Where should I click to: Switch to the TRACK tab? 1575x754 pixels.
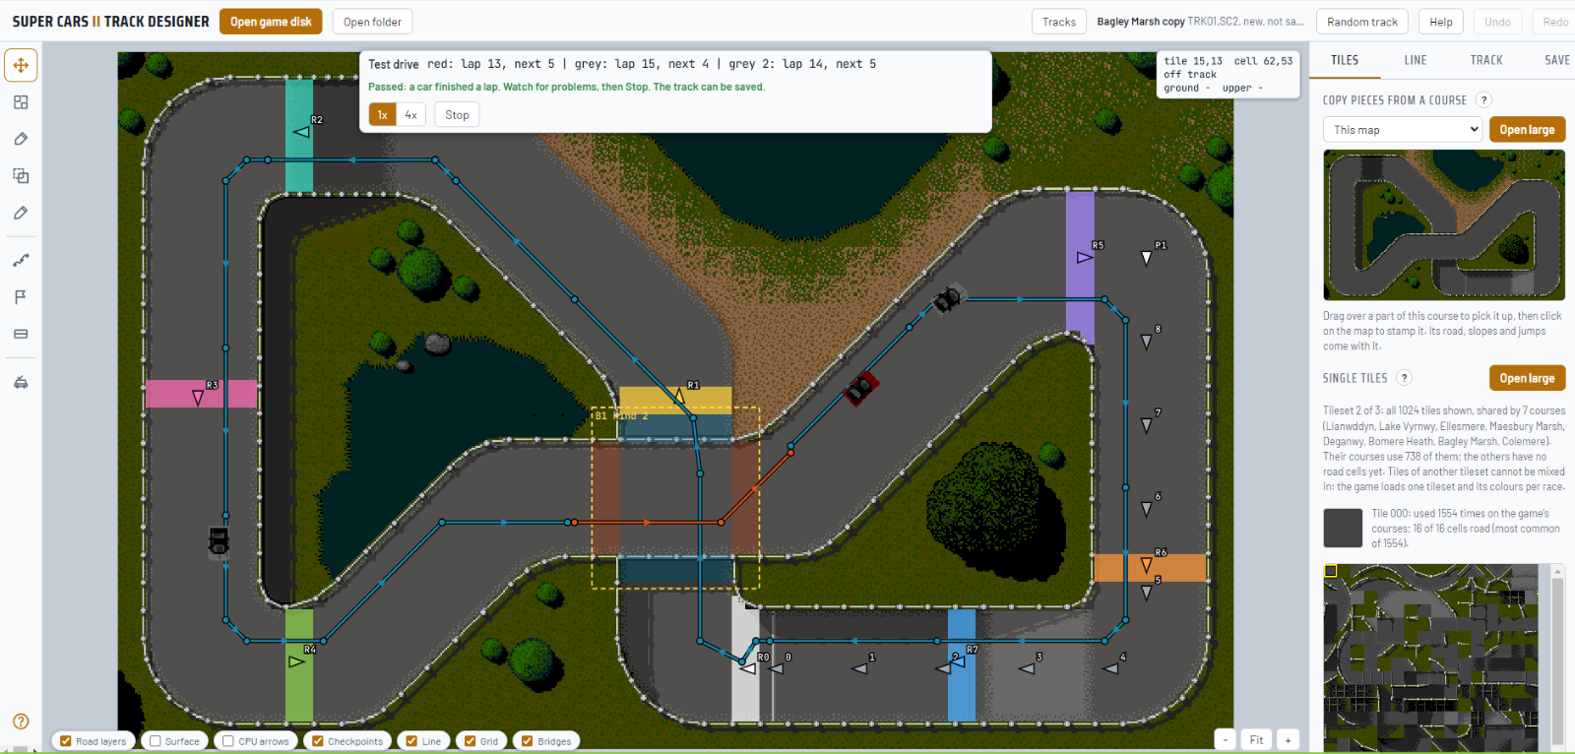(1486, 60)
